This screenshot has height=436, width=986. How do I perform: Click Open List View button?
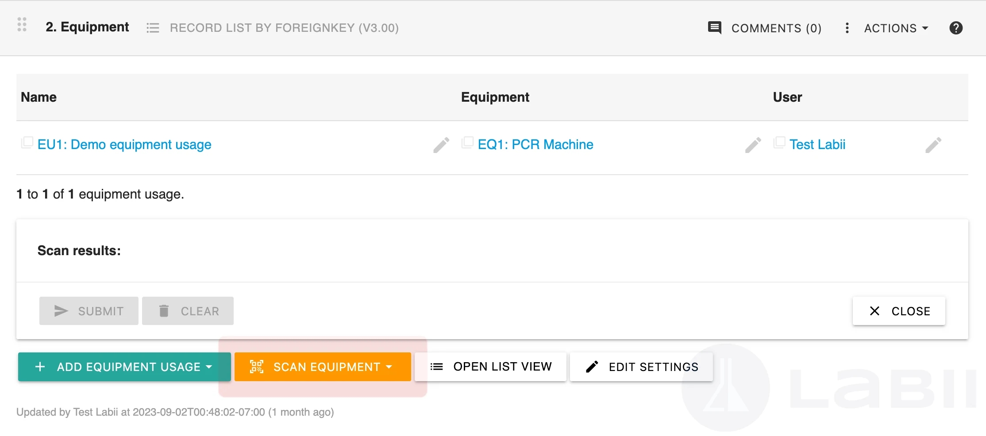click(490, 367)
